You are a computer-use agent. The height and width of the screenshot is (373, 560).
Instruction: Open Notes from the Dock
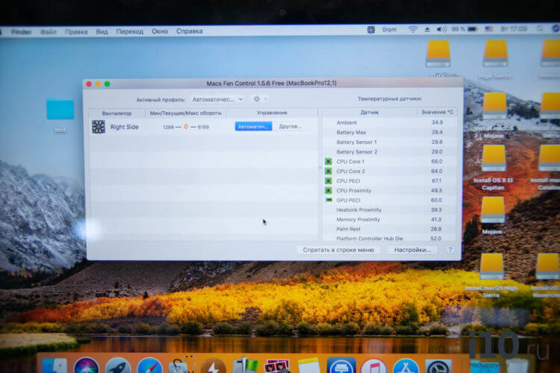coord(308,366)
